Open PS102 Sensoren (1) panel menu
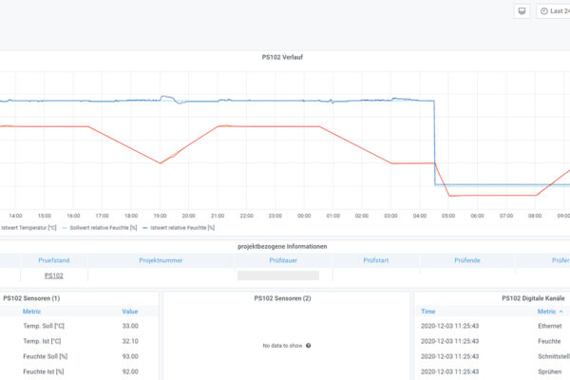The height and width of the screenshot is (380, 570). [x=31, y=298]
